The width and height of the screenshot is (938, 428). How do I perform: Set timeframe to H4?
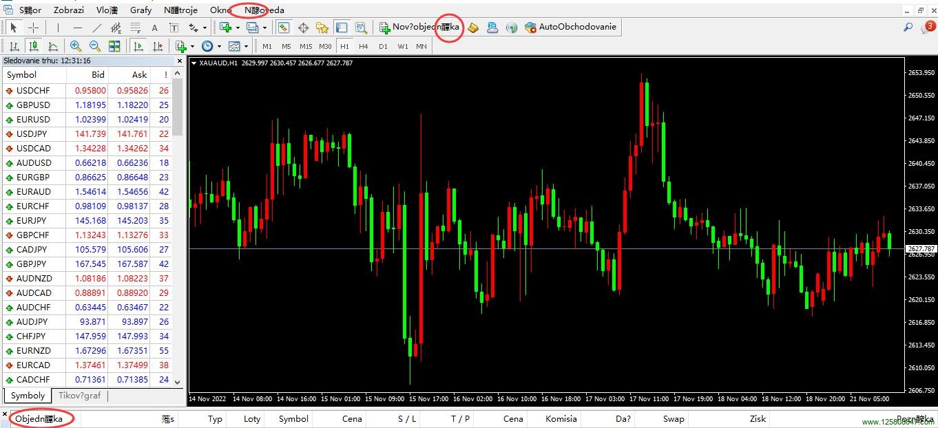pyautogui.click(x=364, y=46)
